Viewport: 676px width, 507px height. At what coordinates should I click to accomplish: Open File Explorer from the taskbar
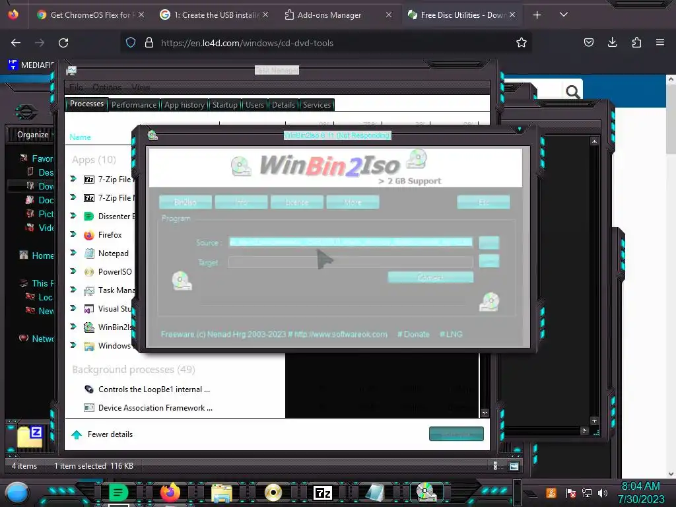pyautogui.click(x=222, y=492)
